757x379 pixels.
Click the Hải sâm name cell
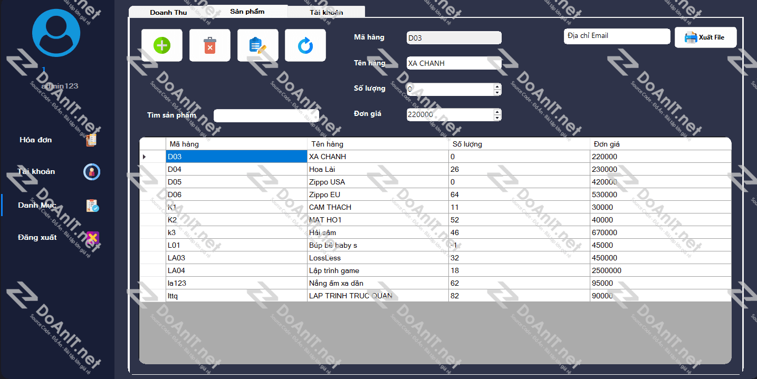tap(378, 232)
